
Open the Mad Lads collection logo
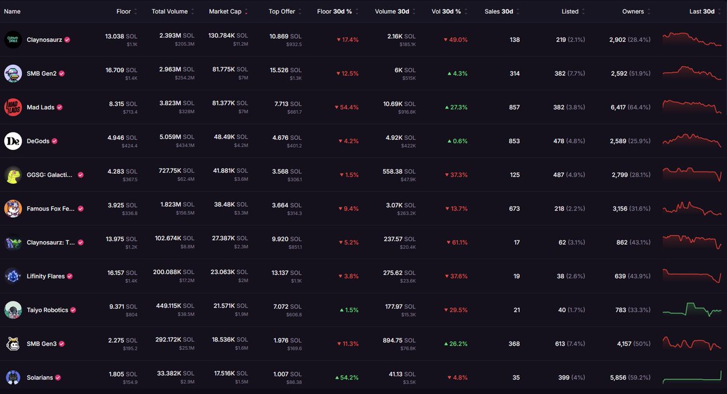[x=13, y=107]
